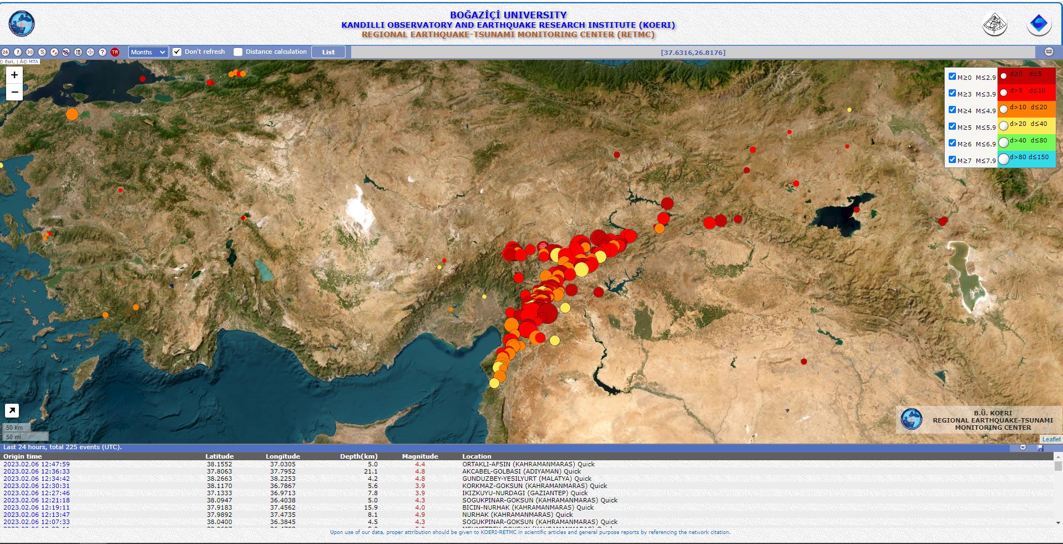Uncheck the M≥4 M≤4.9 magnitude filter

[x=952, y=110]
